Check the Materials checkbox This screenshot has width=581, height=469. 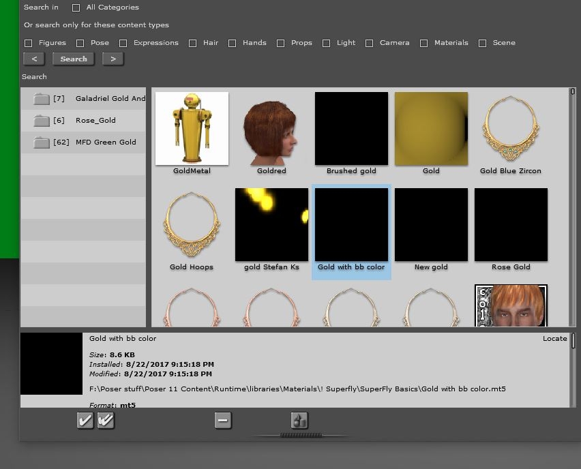point(423,43)
